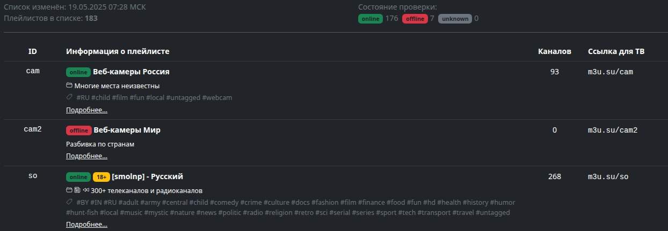Expand Подробнее under smolnp Русский playlist

pyautogui.click(x=86, y=225)
